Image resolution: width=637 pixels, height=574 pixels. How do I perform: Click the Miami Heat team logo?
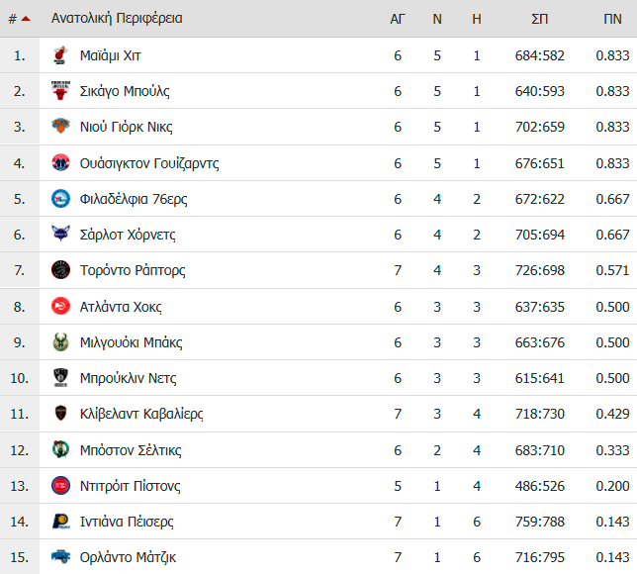click(x=60, y=55)
